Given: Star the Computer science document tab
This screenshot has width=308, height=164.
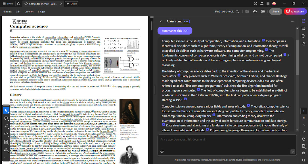Looking at the screenshot, I should [26, 3].
